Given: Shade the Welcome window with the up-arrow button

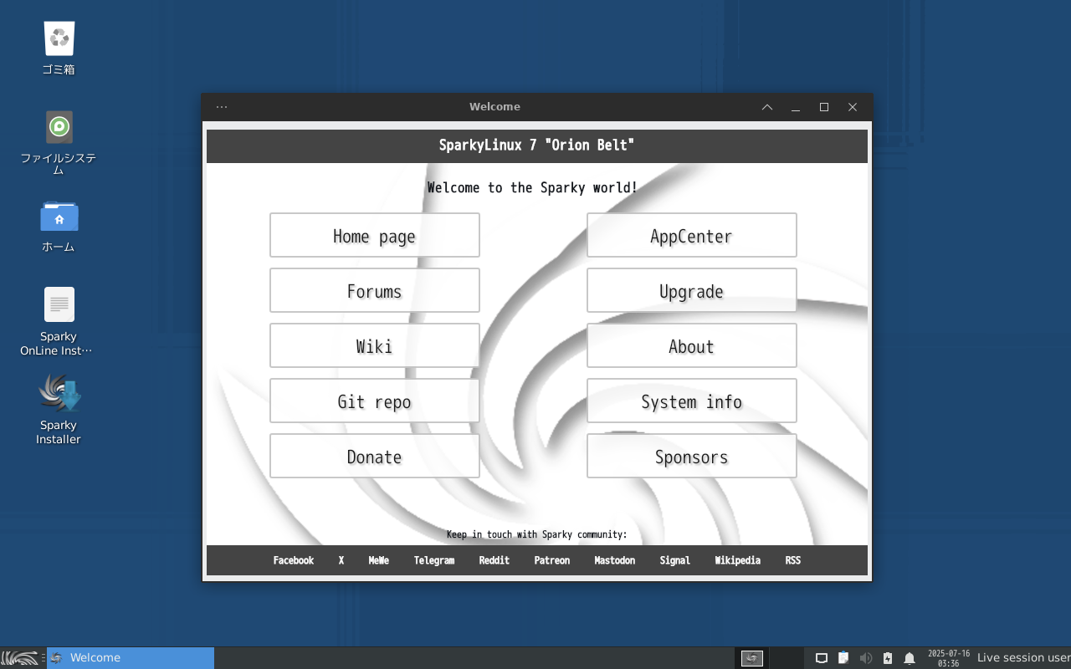Looking at the screenshot, I should 767,107.
